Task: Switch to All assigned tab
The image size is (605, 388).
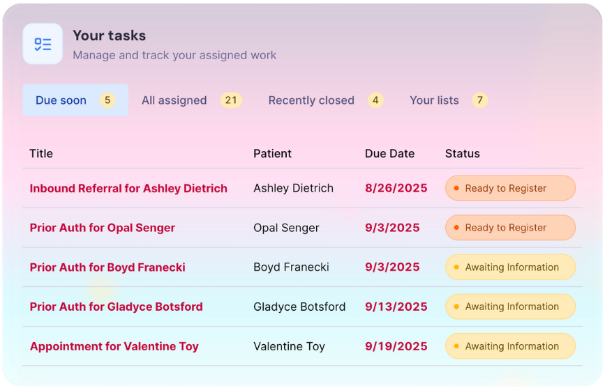Action: click(174, 100)
